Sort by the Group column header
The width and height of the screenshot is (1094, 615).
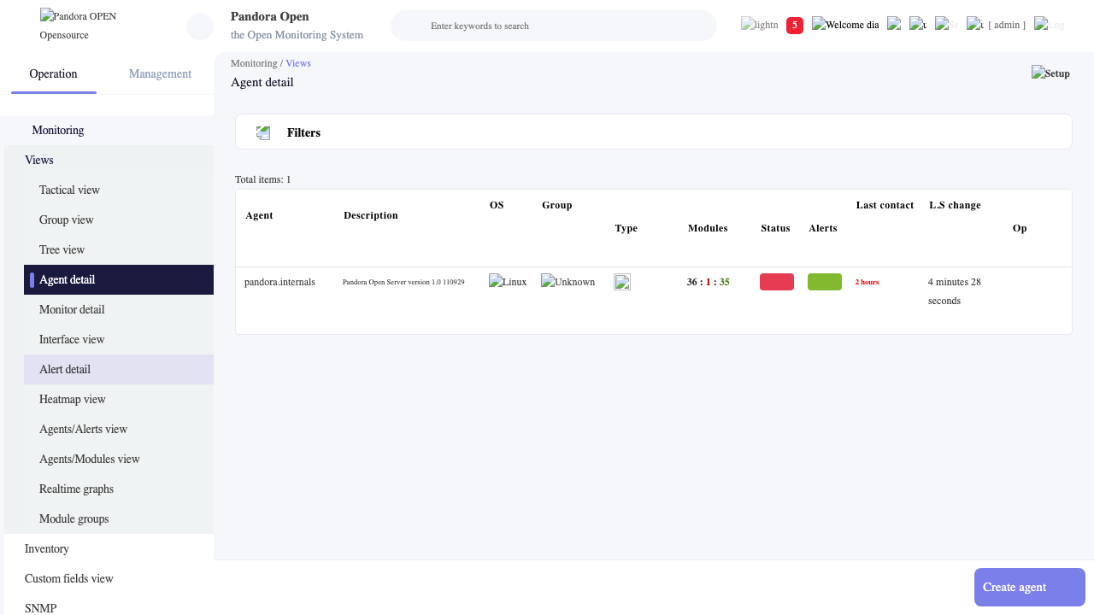tap(557, 205)
